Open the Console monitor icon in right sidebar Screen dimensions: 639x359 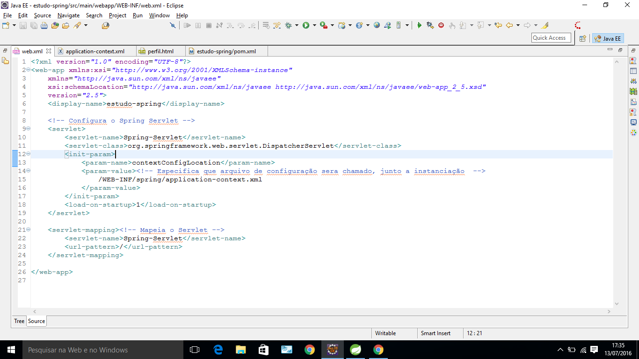pyautogui.click(x=633, y=122)
